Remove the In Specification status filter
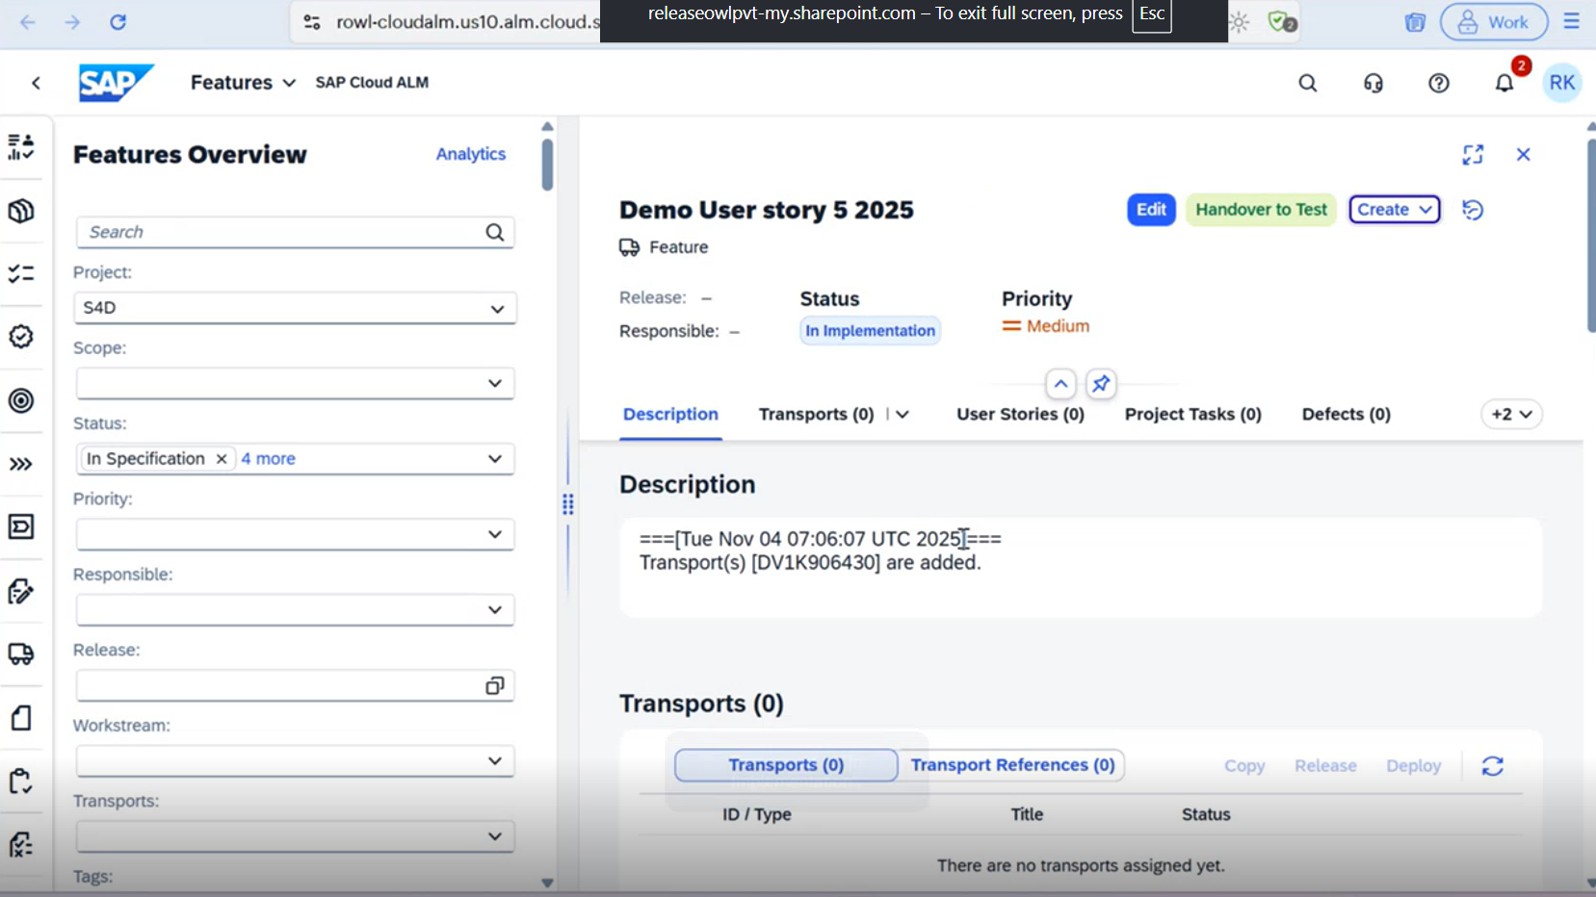Image resolution: width=1596 pixels, height=897 pixels. click(222, 459)
